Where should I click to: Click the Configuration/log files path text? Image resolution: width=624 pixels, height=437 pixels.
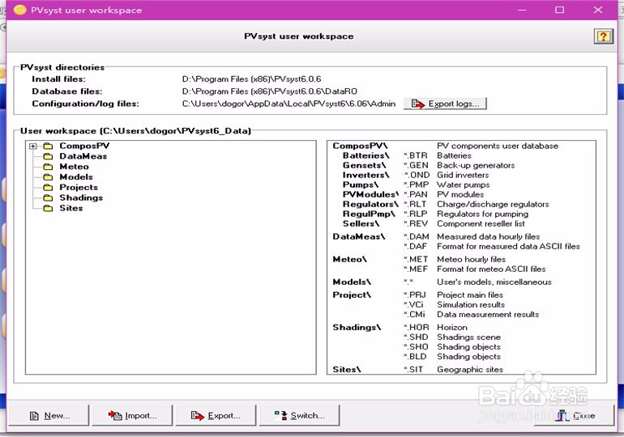click(289, 104)
